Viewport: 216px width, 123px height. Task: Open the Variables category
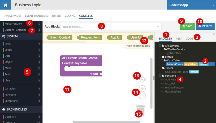(x=21, y=89)
